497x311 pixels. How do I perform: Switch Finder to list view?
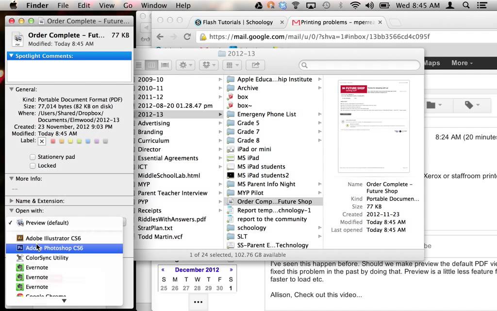[139, 65]
